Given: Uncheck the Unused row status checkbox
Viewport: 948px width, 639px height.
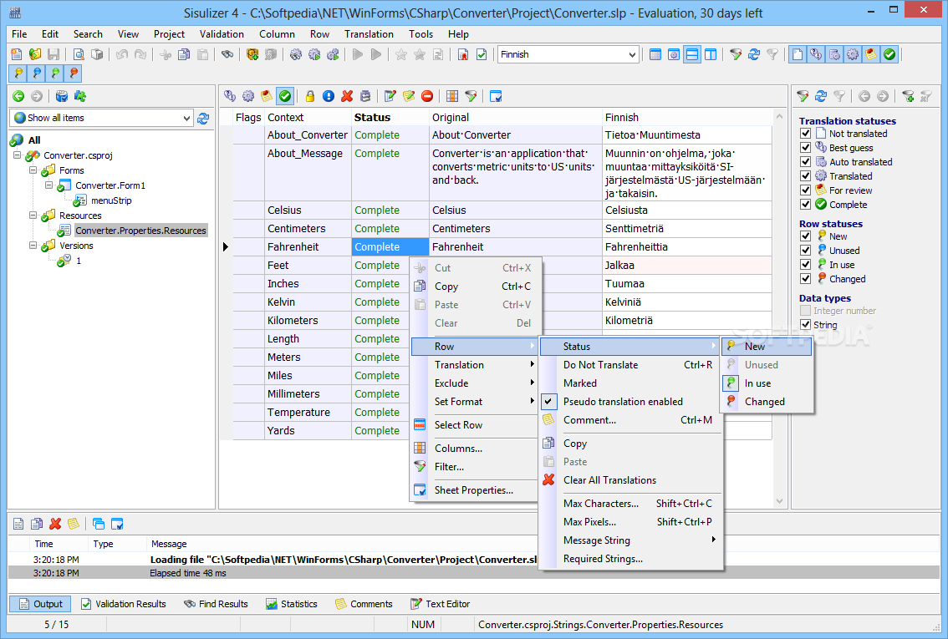Looking at the screenshot, I should pos(805,250).
